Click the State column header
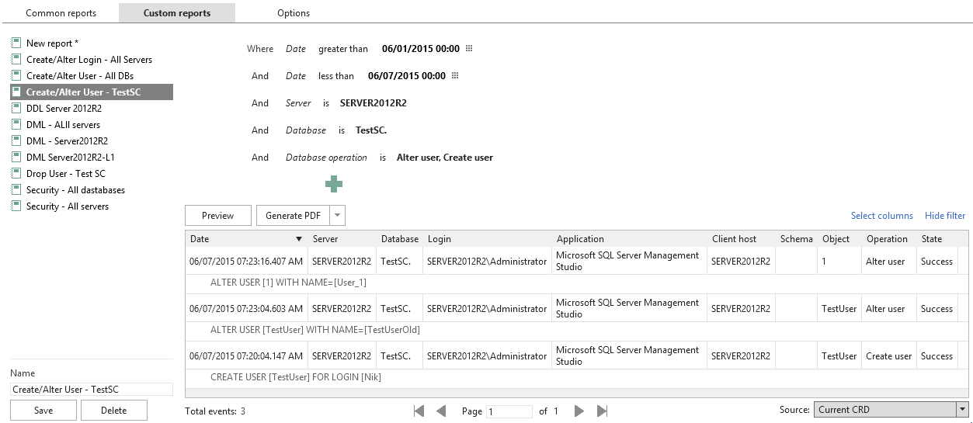The height and width of the screenshot is (423, 973). 937,239
